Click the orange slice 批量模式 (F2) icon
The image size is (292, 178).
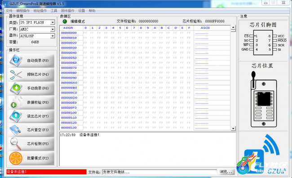click(16, 158)
